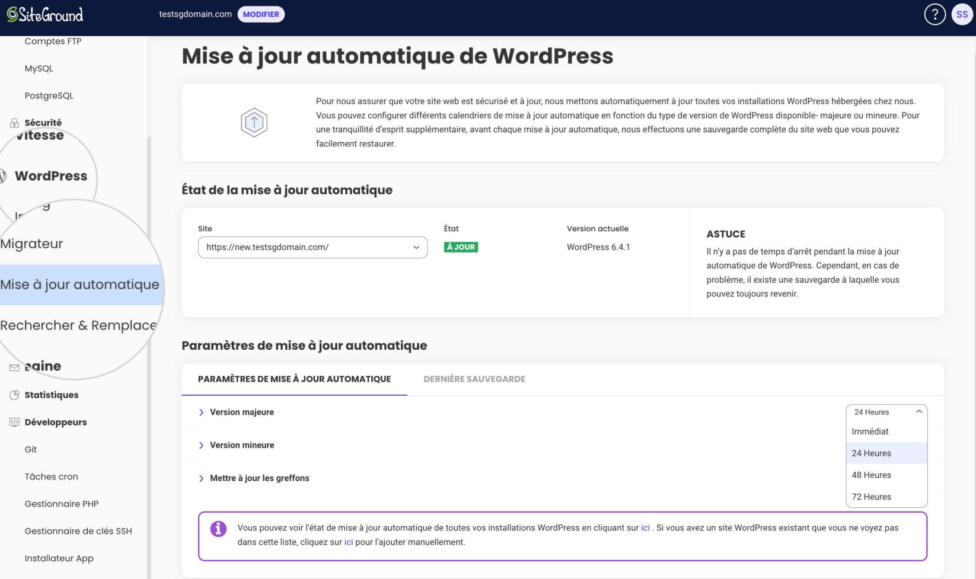This screenshot has width=976, height=579.
Task: Click the WordPress 6.4.1 version text
Action: (598, 247)
